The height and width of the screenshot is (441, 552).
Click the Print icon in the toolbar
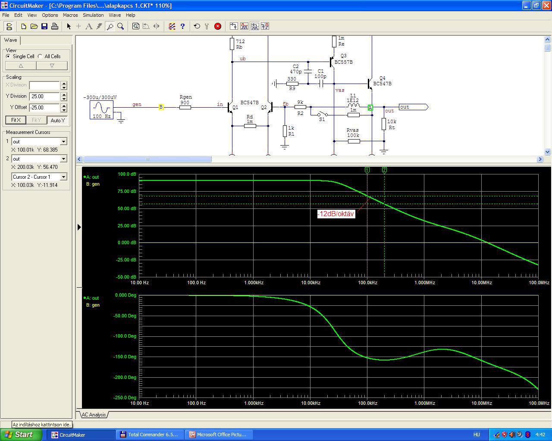[x=55, y=26]
